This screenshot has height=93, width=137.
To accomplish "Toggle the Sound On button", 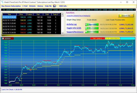I will (126, 15).
